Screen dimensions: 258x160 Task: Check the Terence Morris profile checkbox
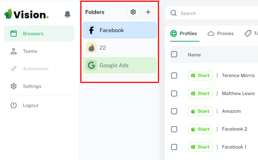174,75
